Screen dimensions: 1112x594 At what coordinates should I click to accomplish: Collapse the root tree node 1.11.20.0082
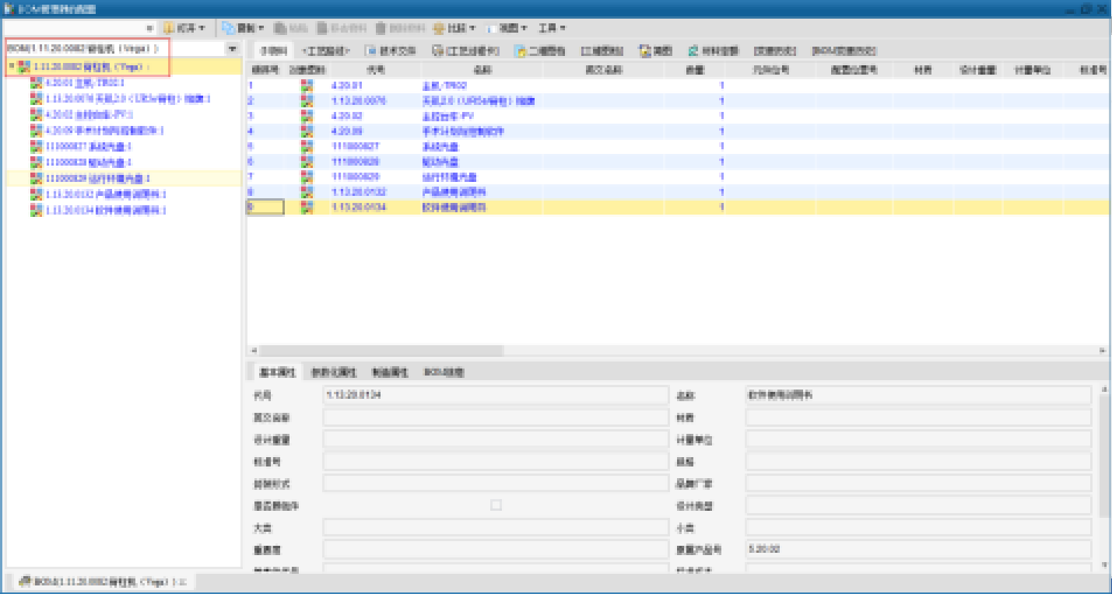pyautogui.click(x=11, y=67)
